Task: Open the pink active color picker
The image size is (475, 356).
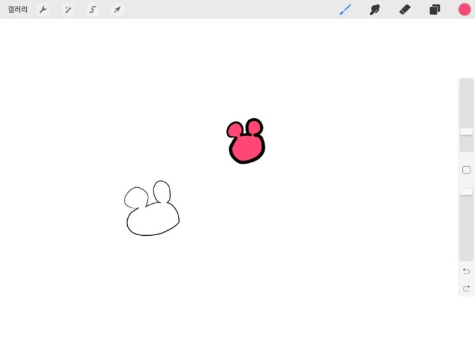Action: click(464, 10)
